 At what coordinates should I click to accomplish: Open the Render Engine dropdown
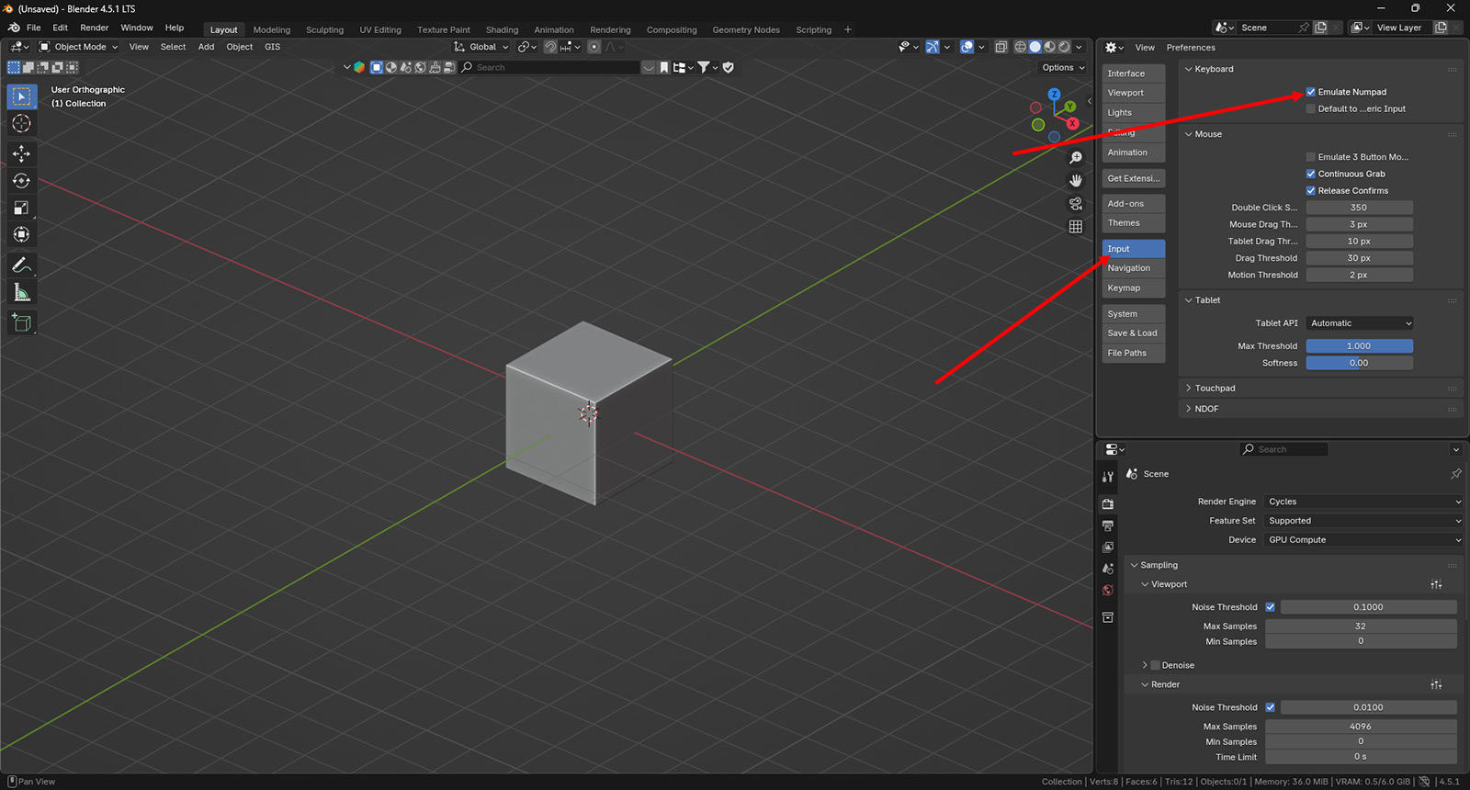pos(1363,502)
